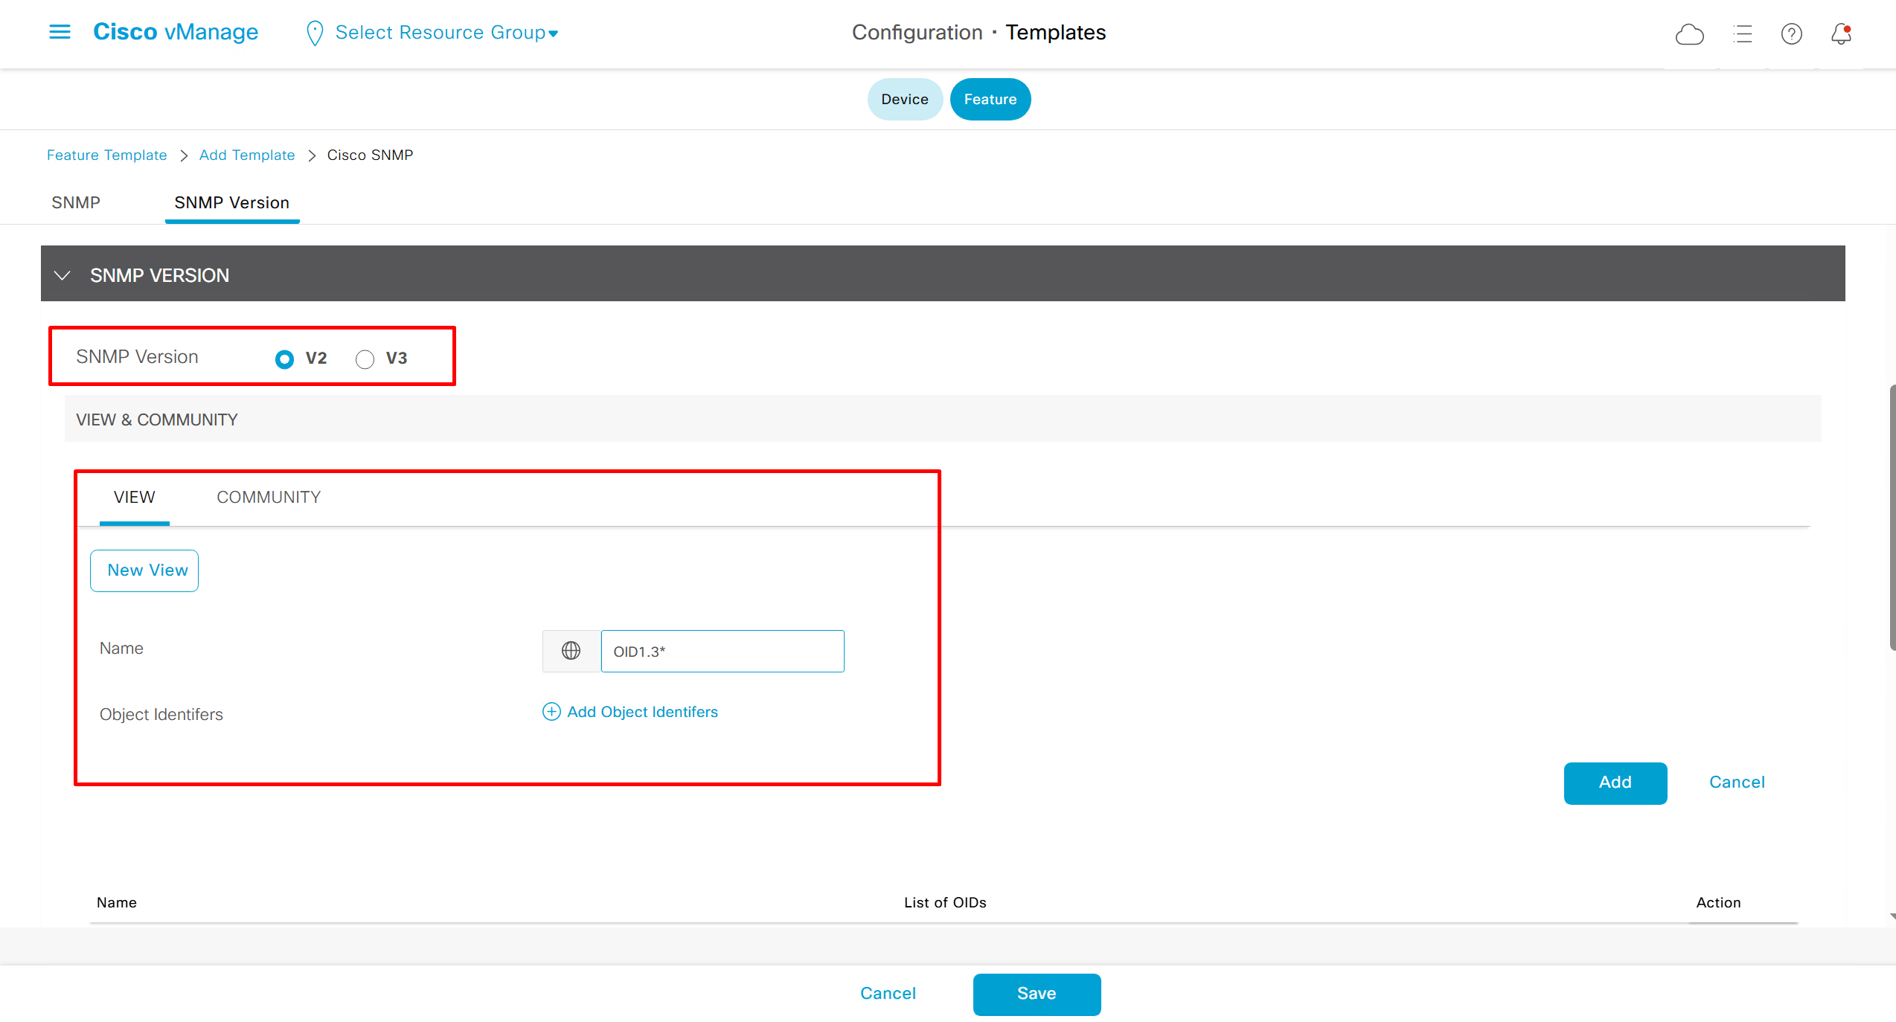Click the New View button

[x=144, y=571]
